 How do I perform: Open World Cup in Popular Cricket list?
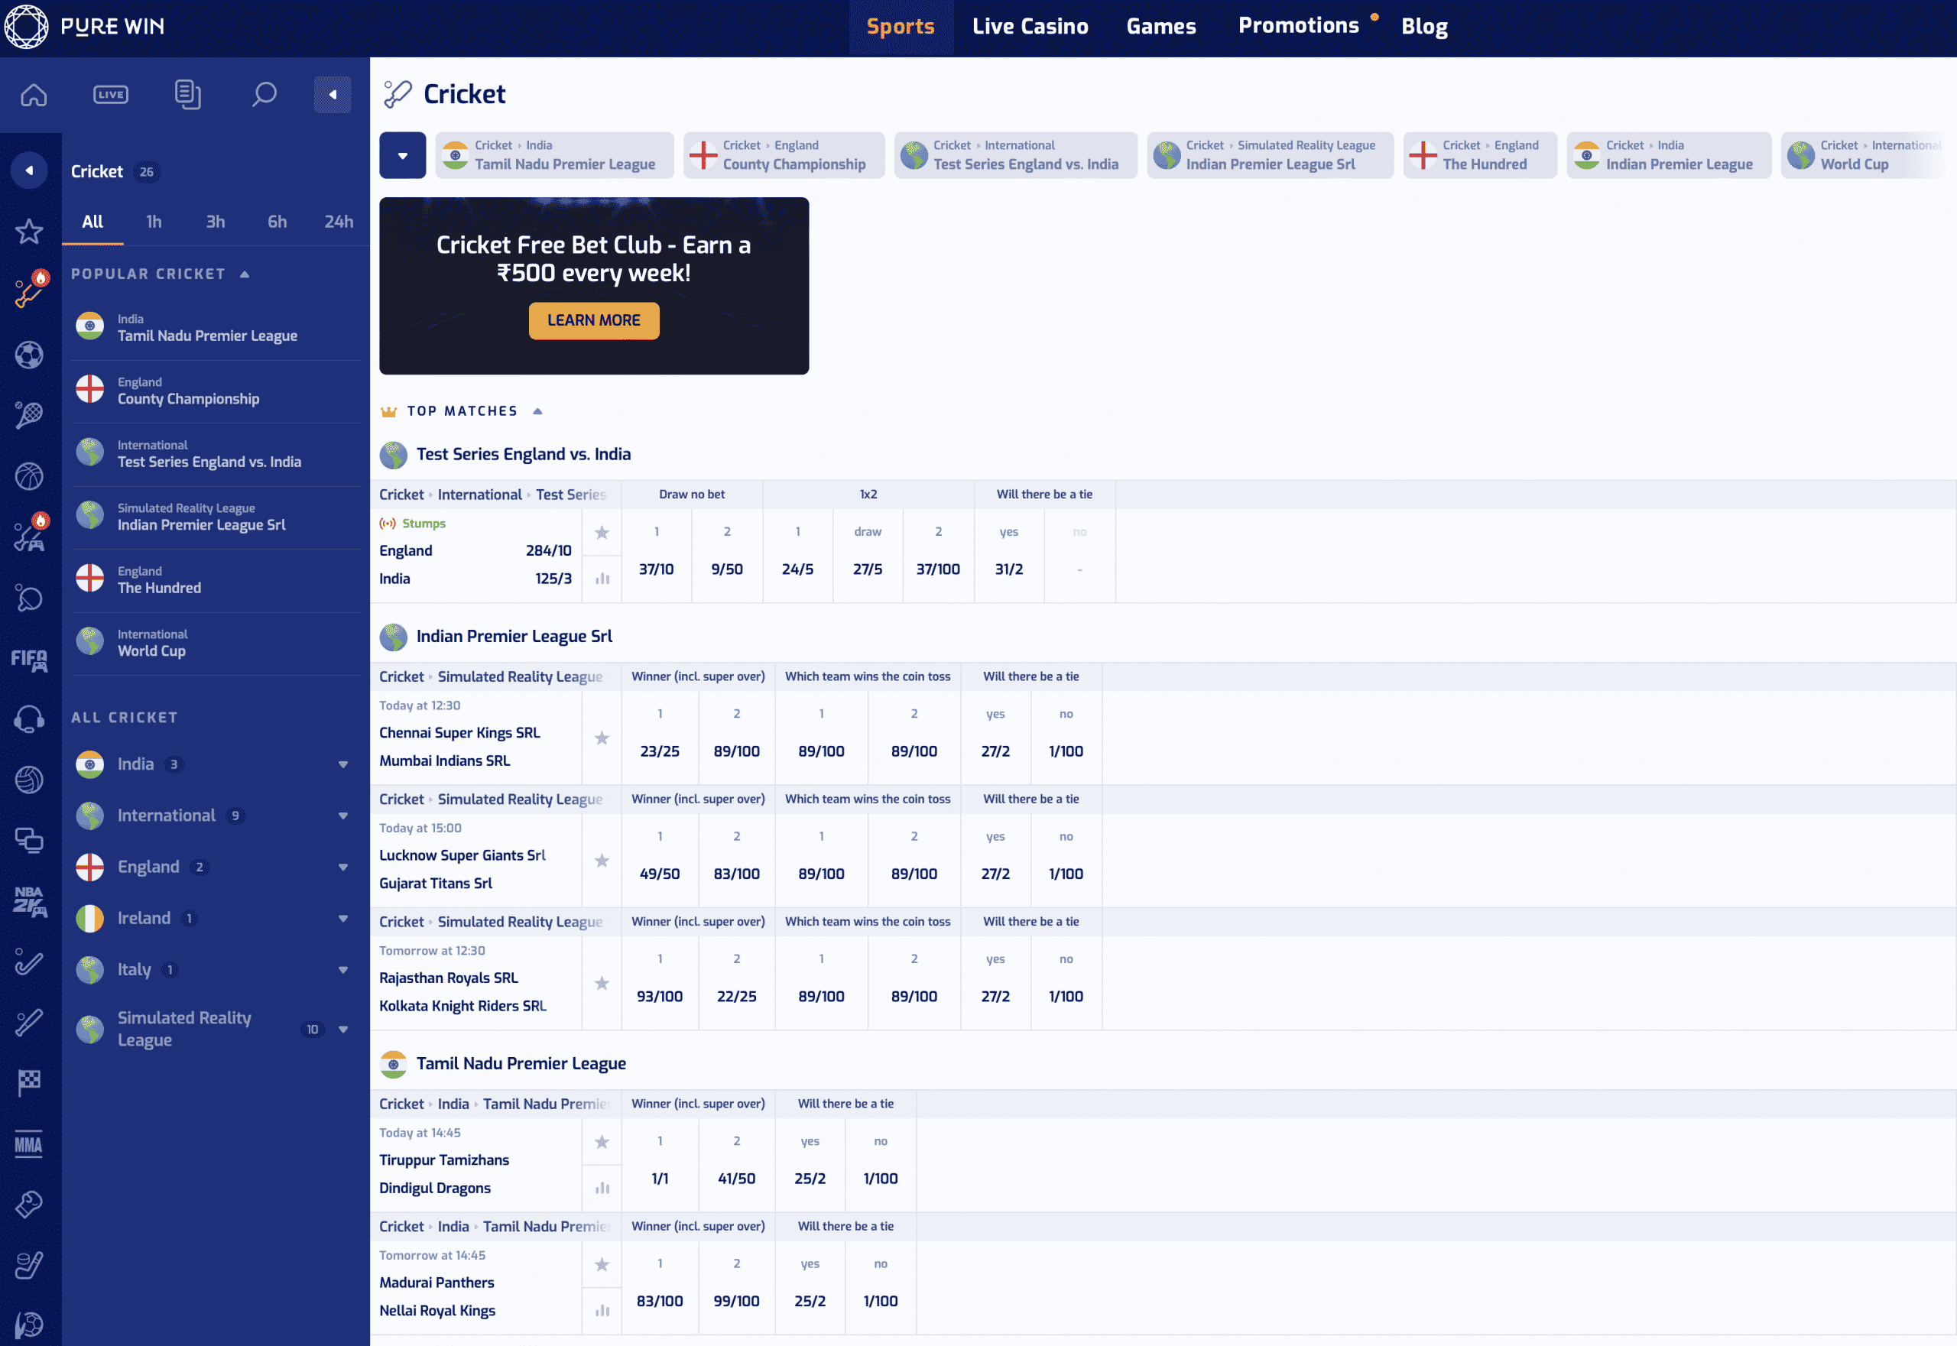pos(216,644)
